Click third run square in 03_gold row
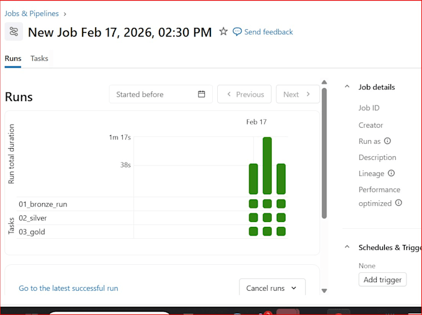The image size is (422, 315). point(281,231)
